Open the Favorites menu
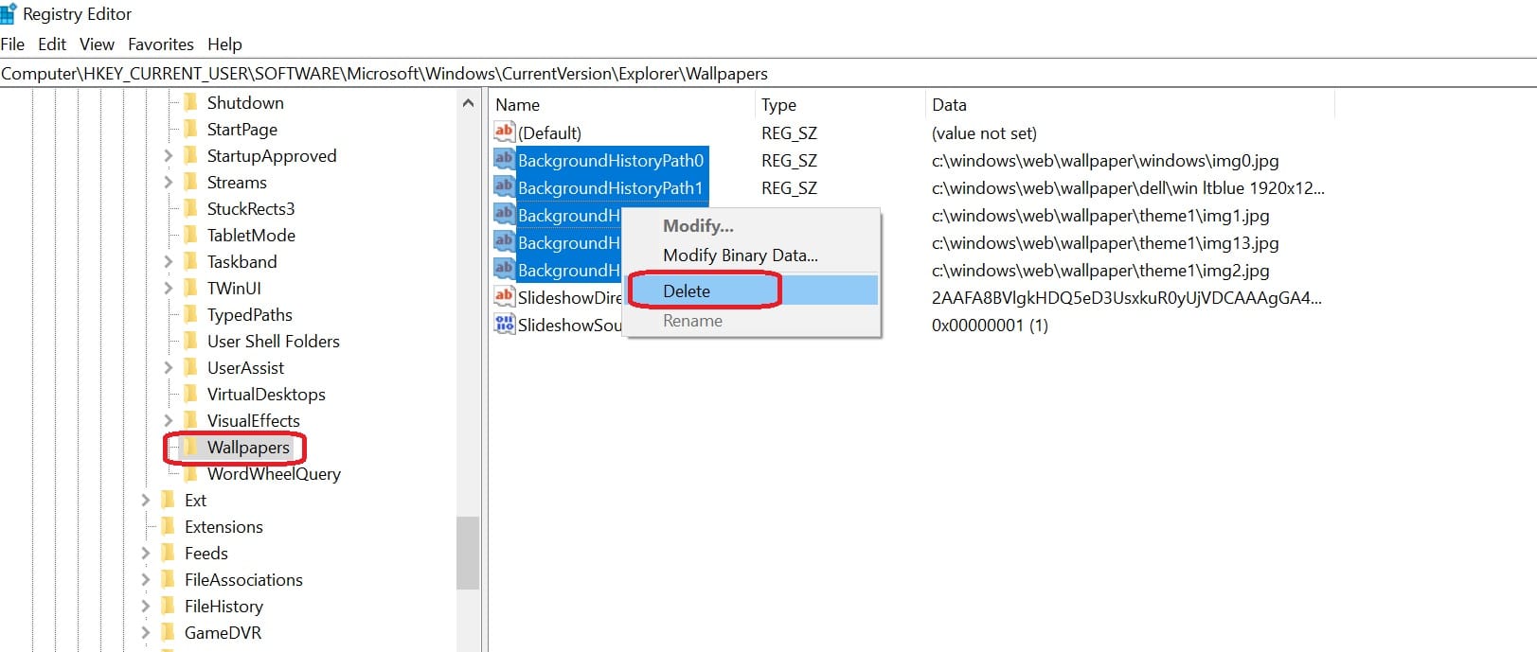Image resolution: width=1537 pixels, height=652 pixels. click(x=160, y=44)
